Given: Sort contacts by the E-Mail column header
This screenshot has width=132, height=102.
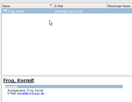Looking at the screenshot, I should [x=81, y=6].
